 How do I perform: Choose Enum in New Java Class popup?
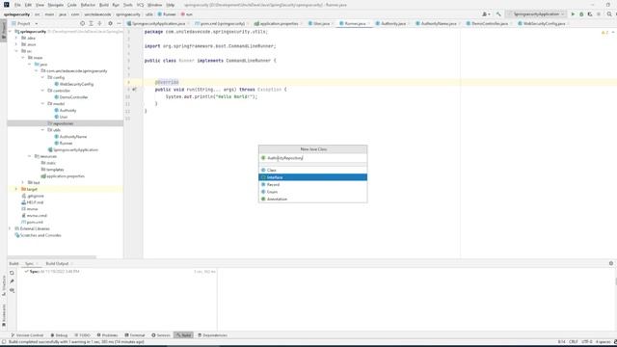(312, 192)
